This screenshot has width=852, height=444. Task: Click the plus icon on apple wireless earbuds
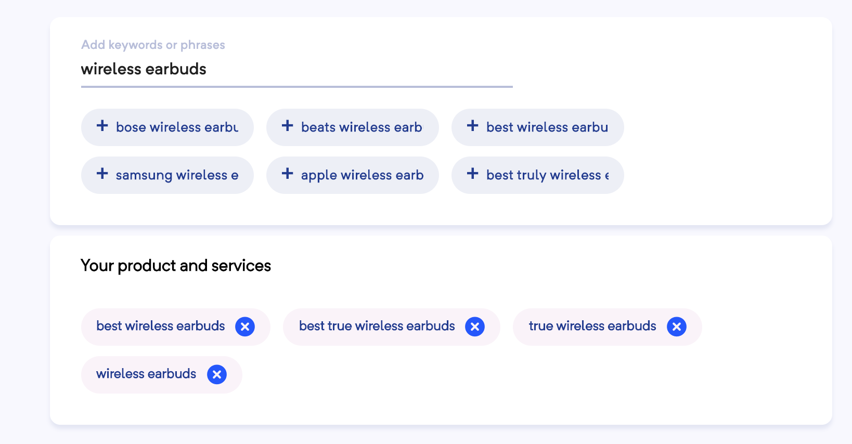pos(288,174)
